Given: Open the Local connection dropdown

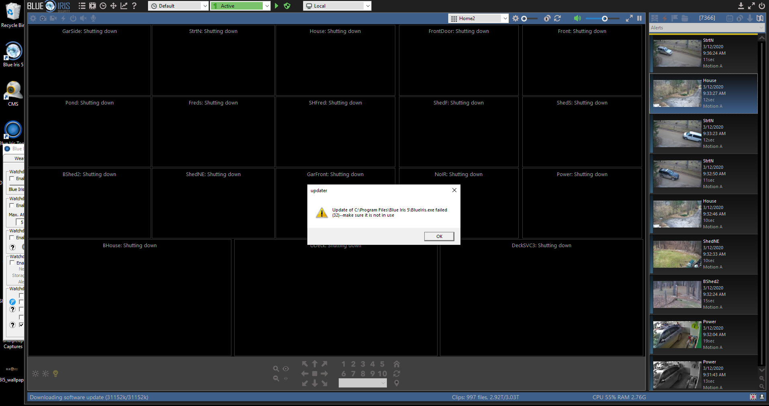Looking at the screenshot, I should point(337,6).
